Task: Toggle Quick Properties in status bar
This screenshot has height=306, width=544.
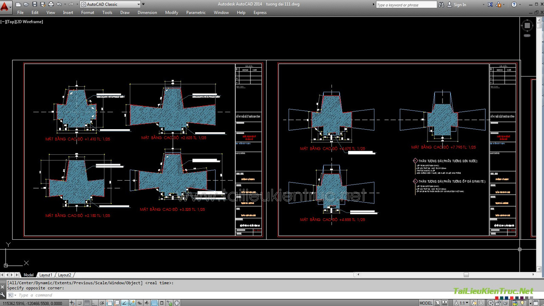Action: 162,303
